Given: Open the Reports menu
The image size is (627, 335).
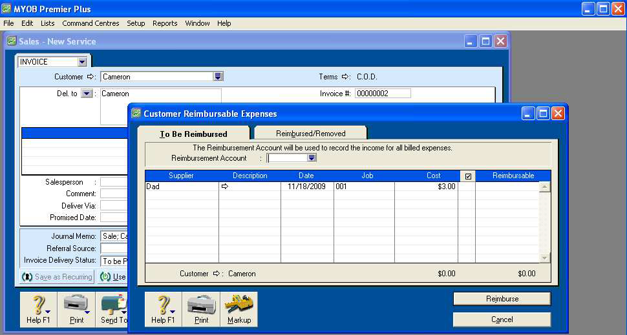Looking at the screenshot, I should click(165, 23).
